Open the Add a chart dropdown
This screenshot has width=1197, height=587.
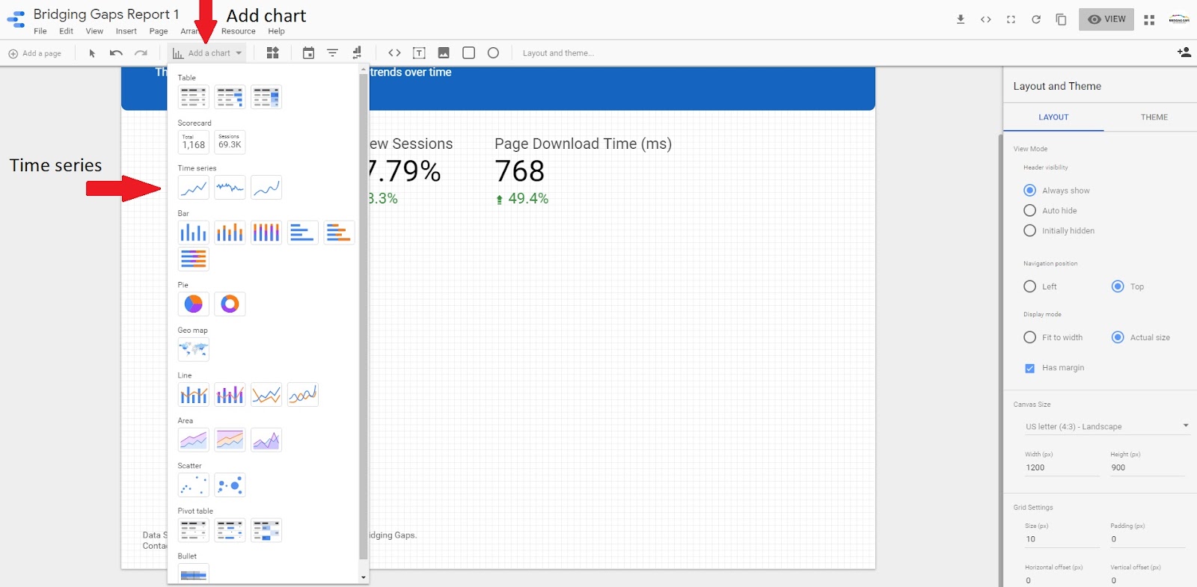[207, 53]
